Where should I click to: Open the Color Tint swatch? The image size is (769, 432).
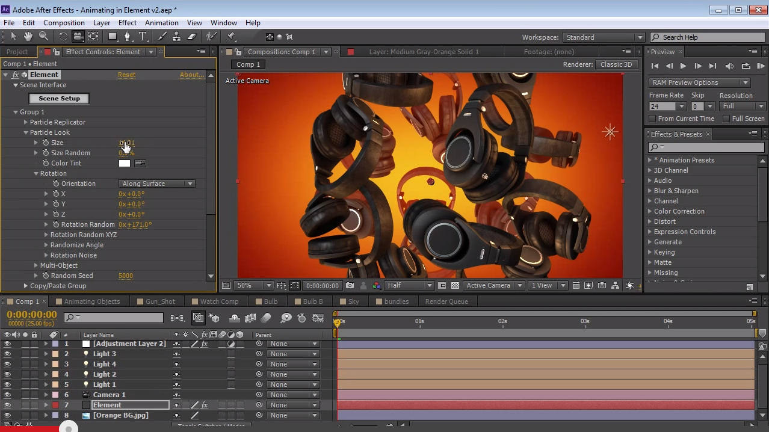click(125, 162)
